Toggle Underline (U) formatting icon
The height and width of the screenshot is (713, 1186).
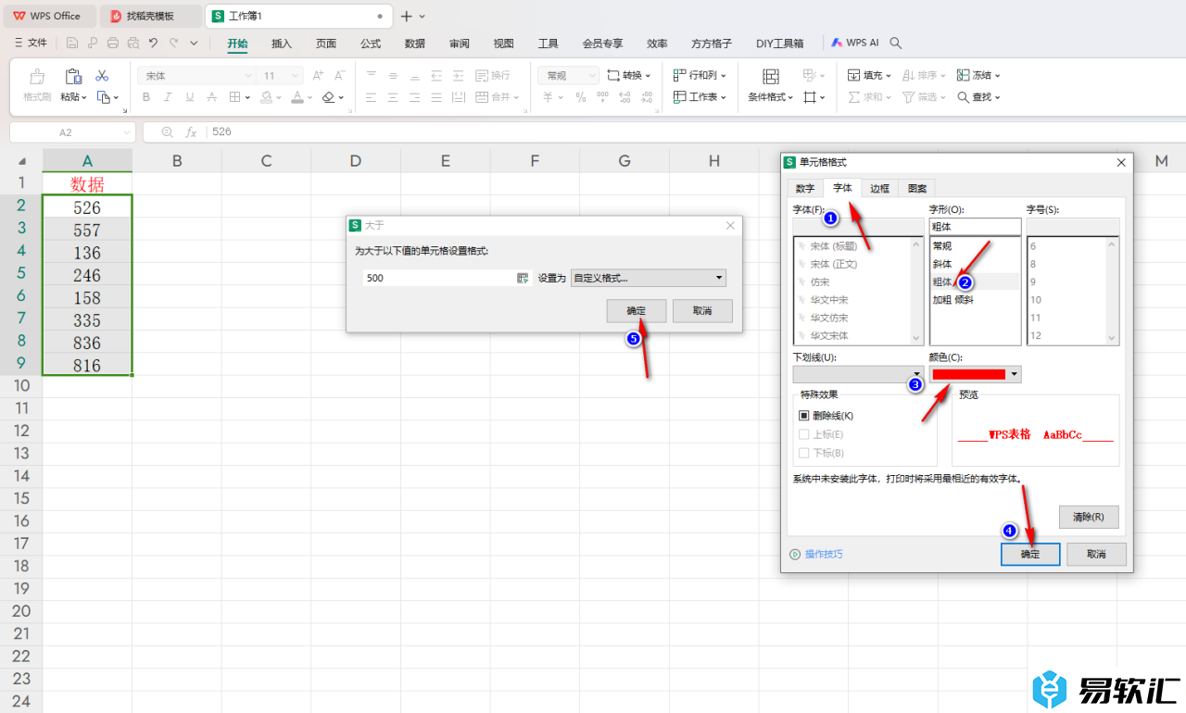click(190, 97)
